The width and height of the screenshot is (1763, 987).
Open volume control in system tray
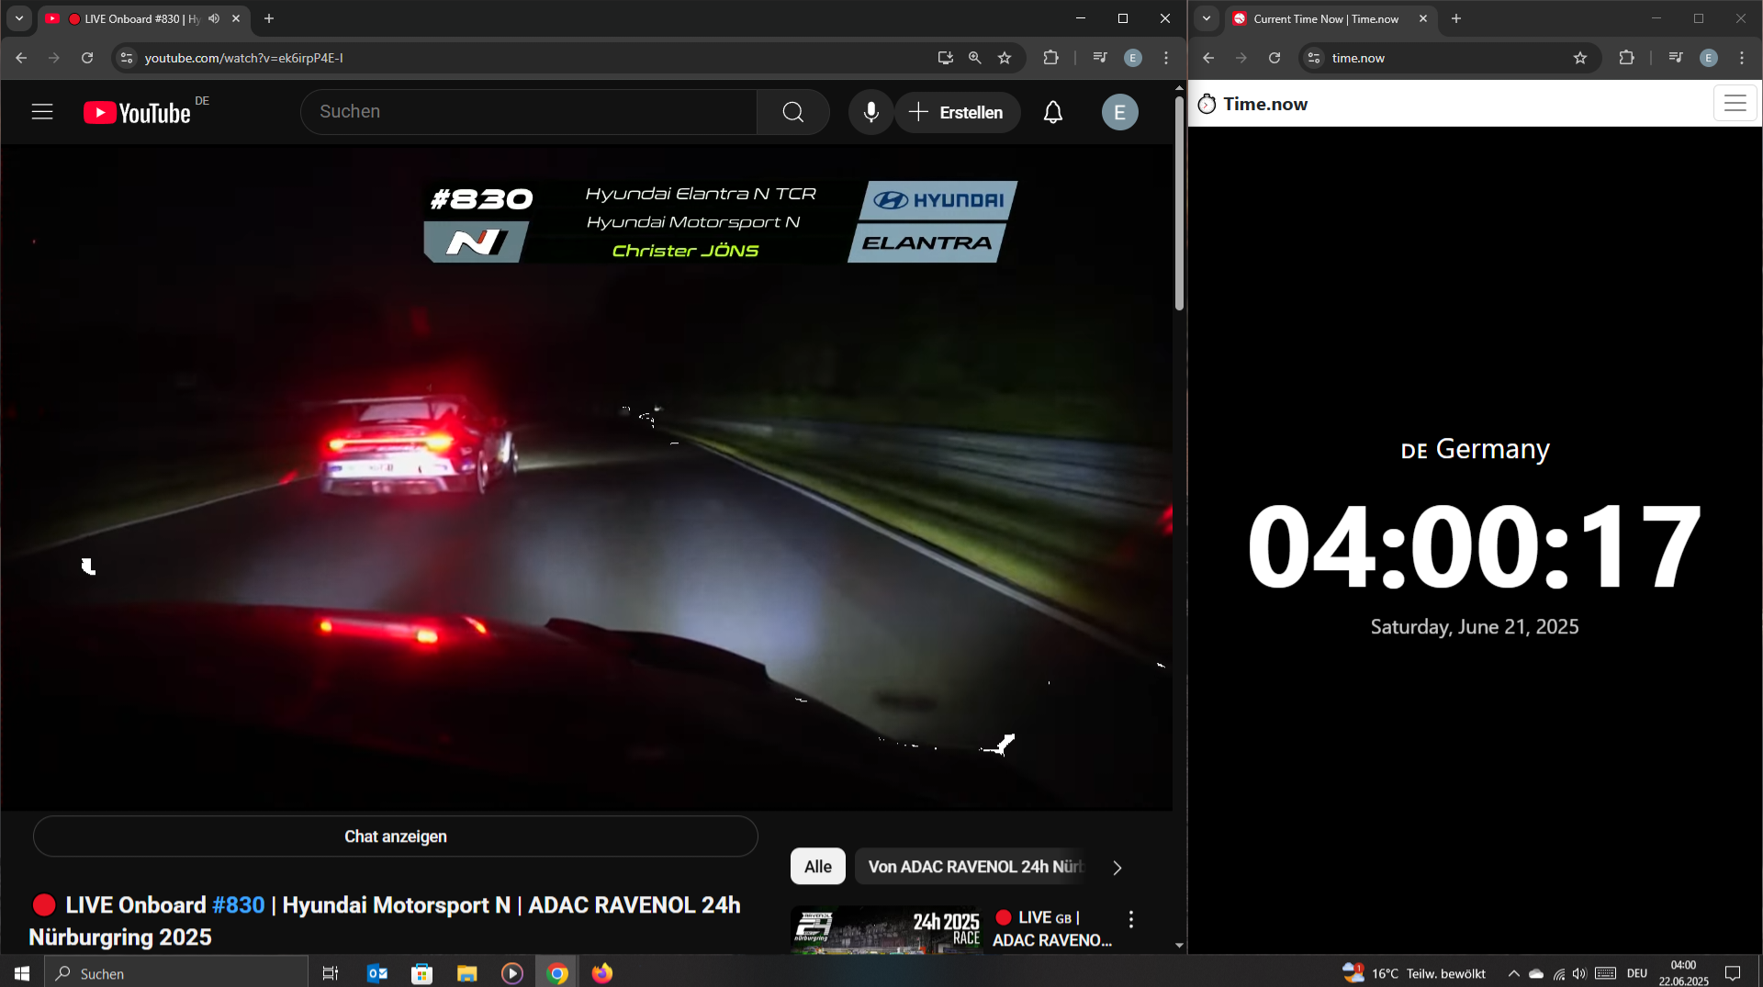pos(1579,973)
